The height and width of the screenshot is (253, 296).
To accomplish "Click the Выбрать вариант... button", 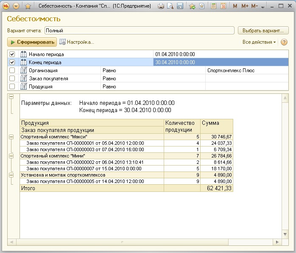I will click(x=263, y=31).
